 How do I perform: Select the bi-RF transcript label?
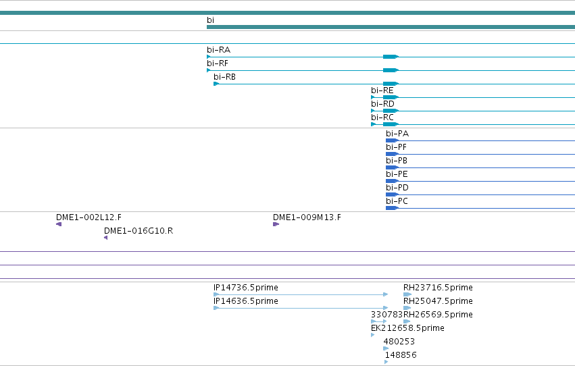pos(218,63)
